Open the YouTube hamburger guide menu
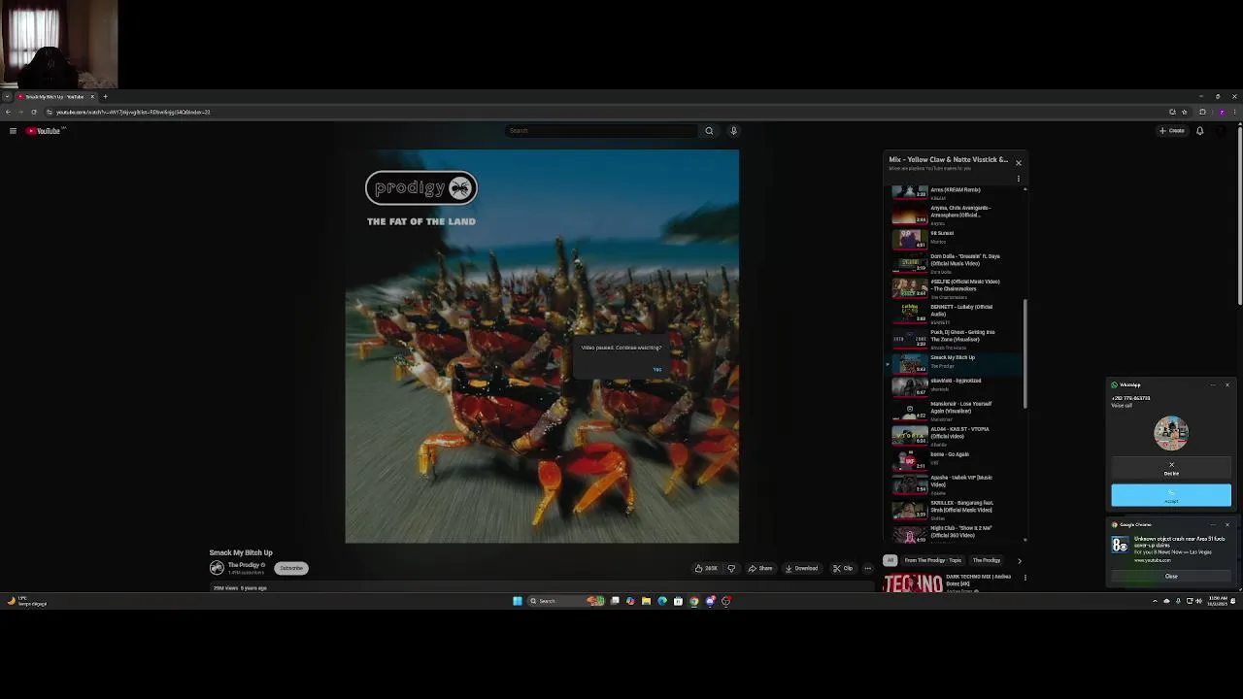1243x699 pixels. (13, 131)
